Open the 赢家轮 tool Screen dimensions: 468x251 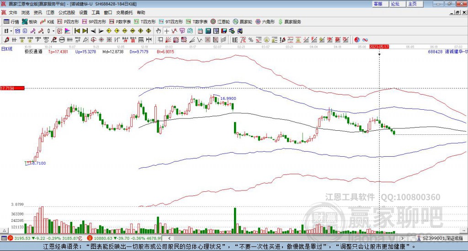[243, 22]
